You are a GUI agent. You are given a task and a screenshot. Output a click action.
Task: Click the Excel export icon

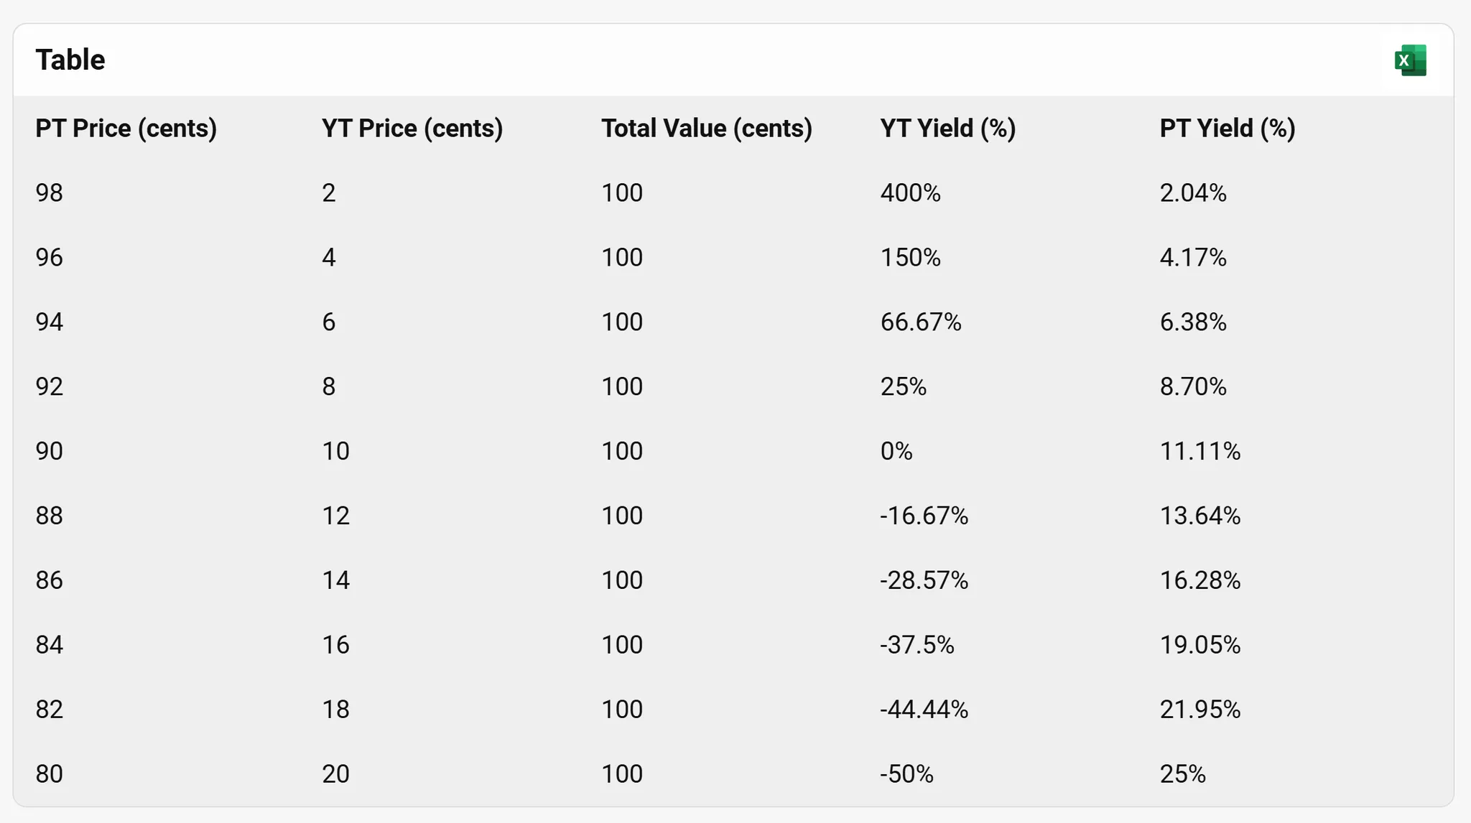pyautogui.click(x=1410, y=60)
